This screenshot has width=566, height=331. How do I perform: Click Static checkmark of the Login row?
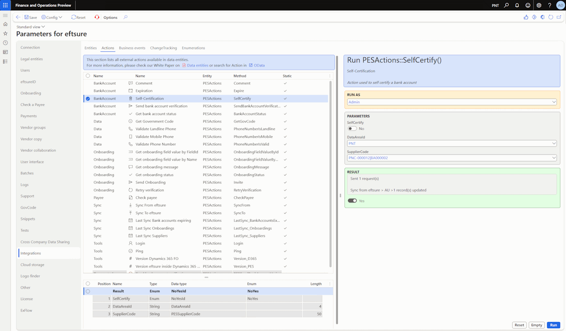point(285,243)
